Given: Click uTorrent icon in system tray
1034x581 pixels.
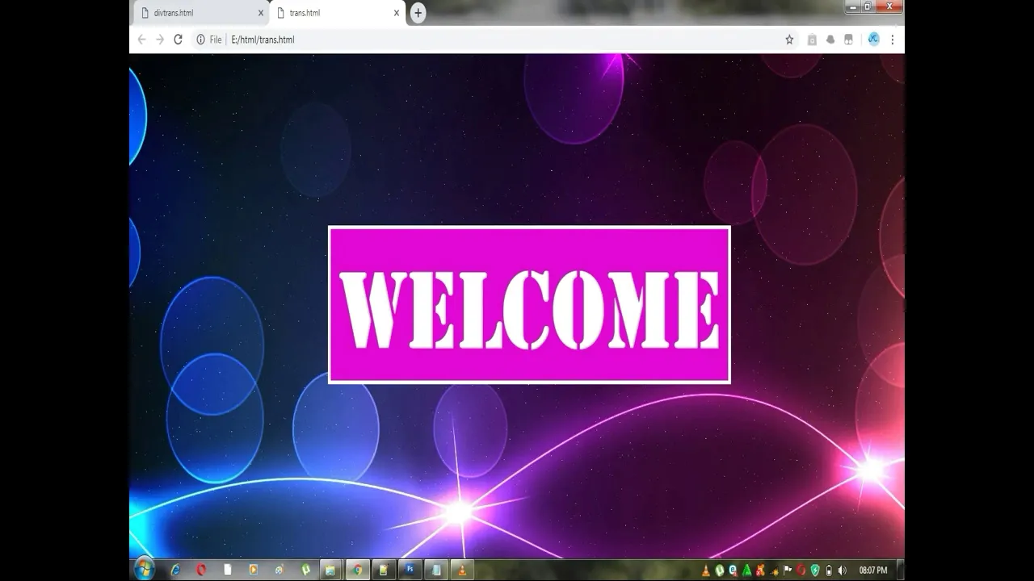Looking at the screenshot, I should (720, 571).
